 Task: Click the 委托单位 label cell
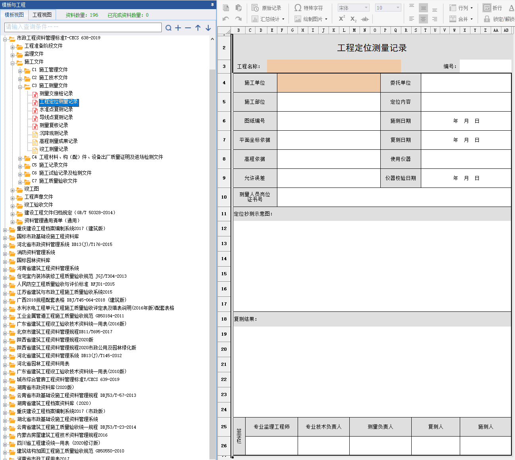click(401, 83)
